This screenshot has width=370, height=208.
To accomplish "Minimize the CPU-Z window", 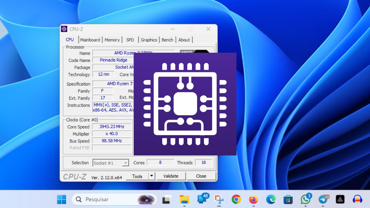I will click(x=173, y=29).
